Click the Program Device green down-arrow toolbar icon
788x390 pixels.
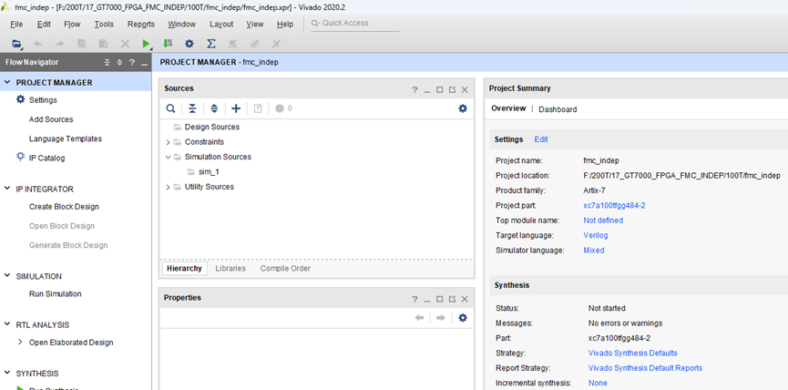pos(168,44)
